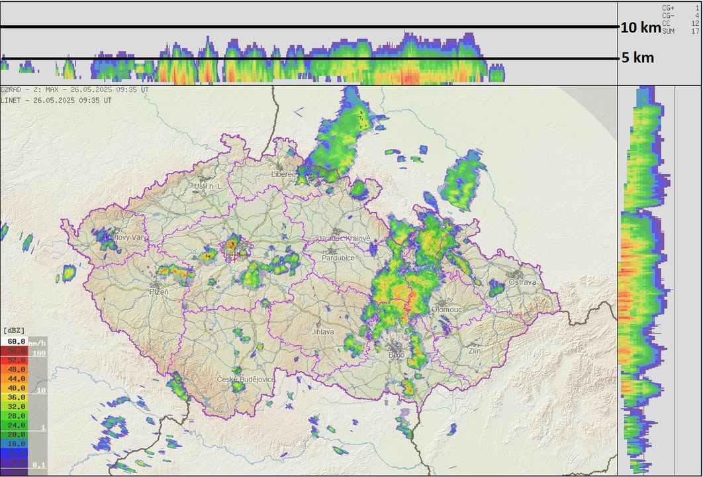Pick the 36.0 dBZ yellow swatch
Viewport: 703px width, 477px height.
[14, 397]
